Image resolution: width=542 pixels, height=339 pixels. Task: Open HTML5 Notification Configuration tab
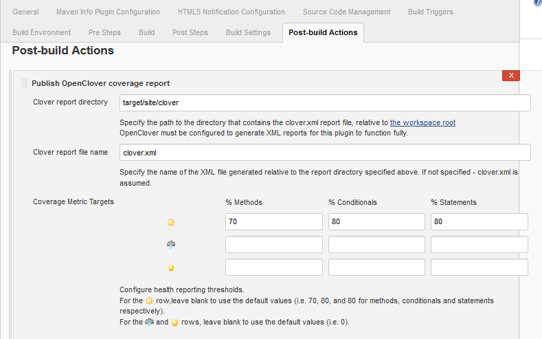point(231,12)
